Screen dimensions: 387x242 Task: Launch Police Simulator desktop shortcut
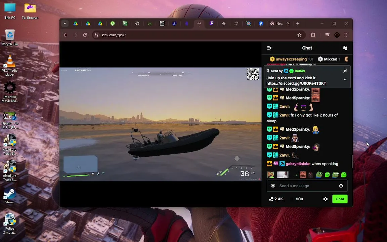click(x=10, y=224)
